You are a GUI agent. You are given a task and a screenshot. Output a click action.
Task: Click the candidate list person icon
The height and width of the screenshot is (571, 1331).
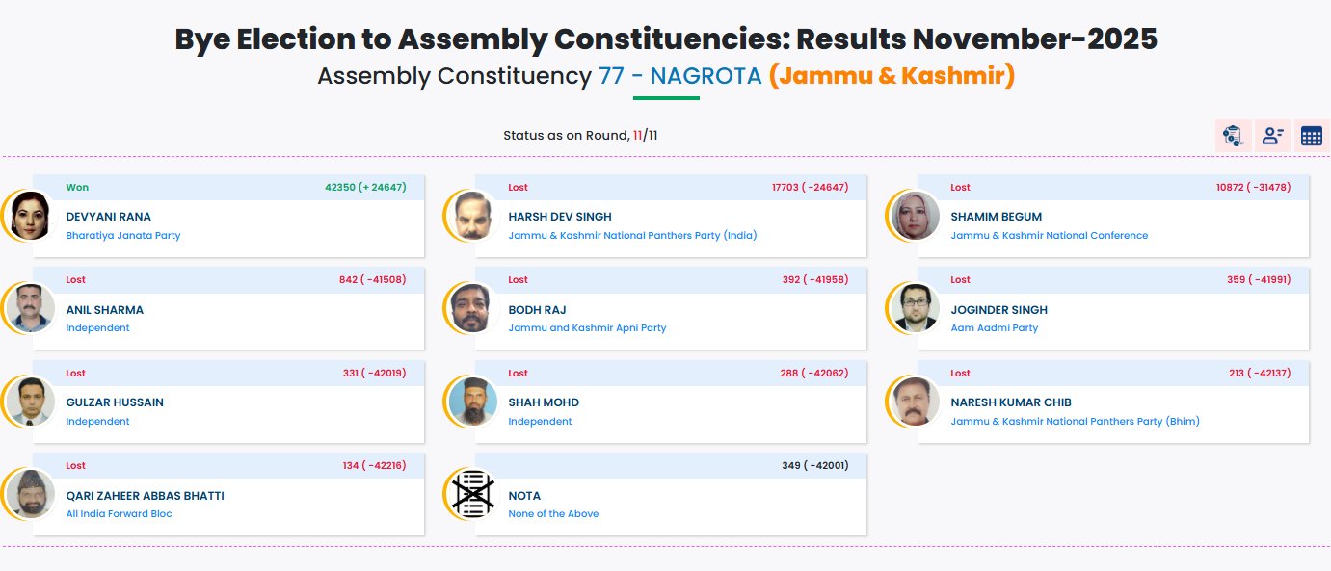pyautogui.click(x=1272, y=136)
